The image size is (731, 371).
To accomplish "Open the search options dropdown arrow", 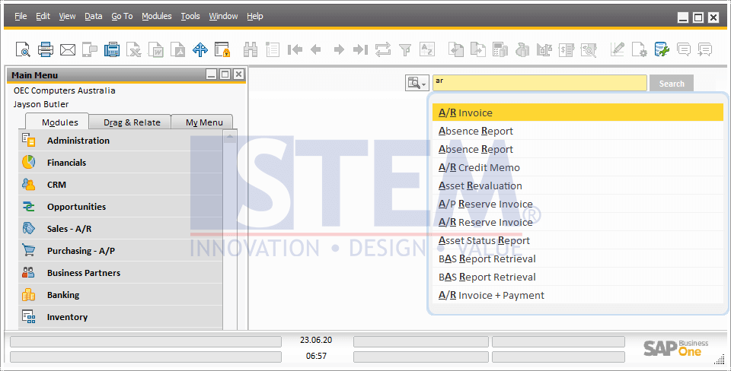I will pyautogui.click(x=424, y=84).
